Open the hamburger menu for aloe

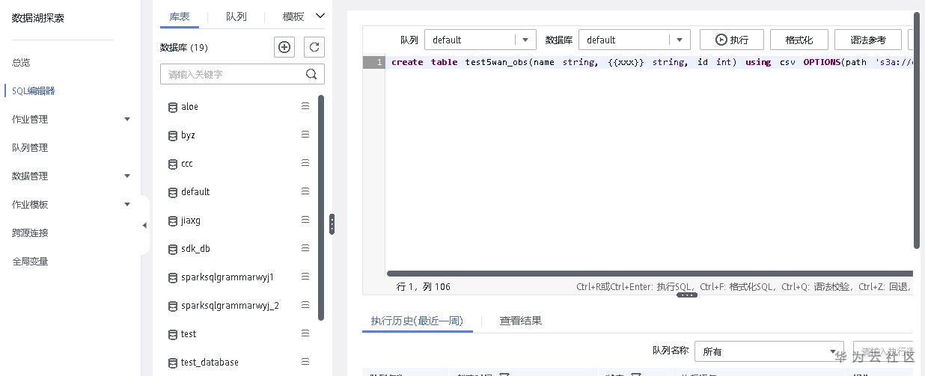point(305,106)
